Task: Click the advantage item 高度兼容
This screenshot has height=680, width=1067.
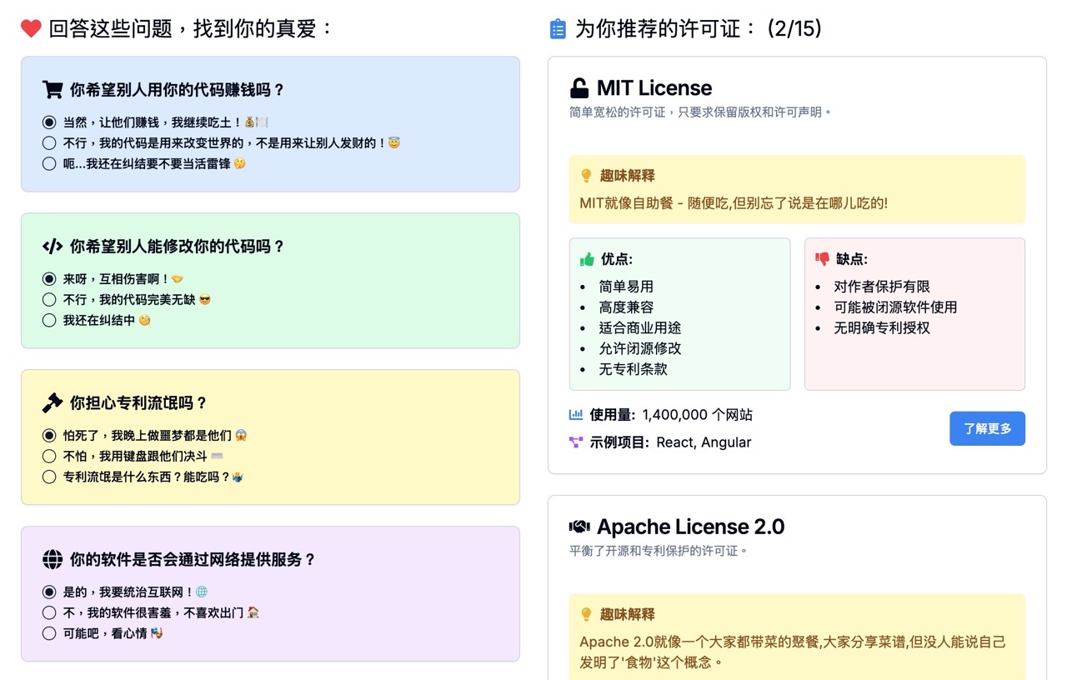Action: pyautogui.click(x=626, y=307)
